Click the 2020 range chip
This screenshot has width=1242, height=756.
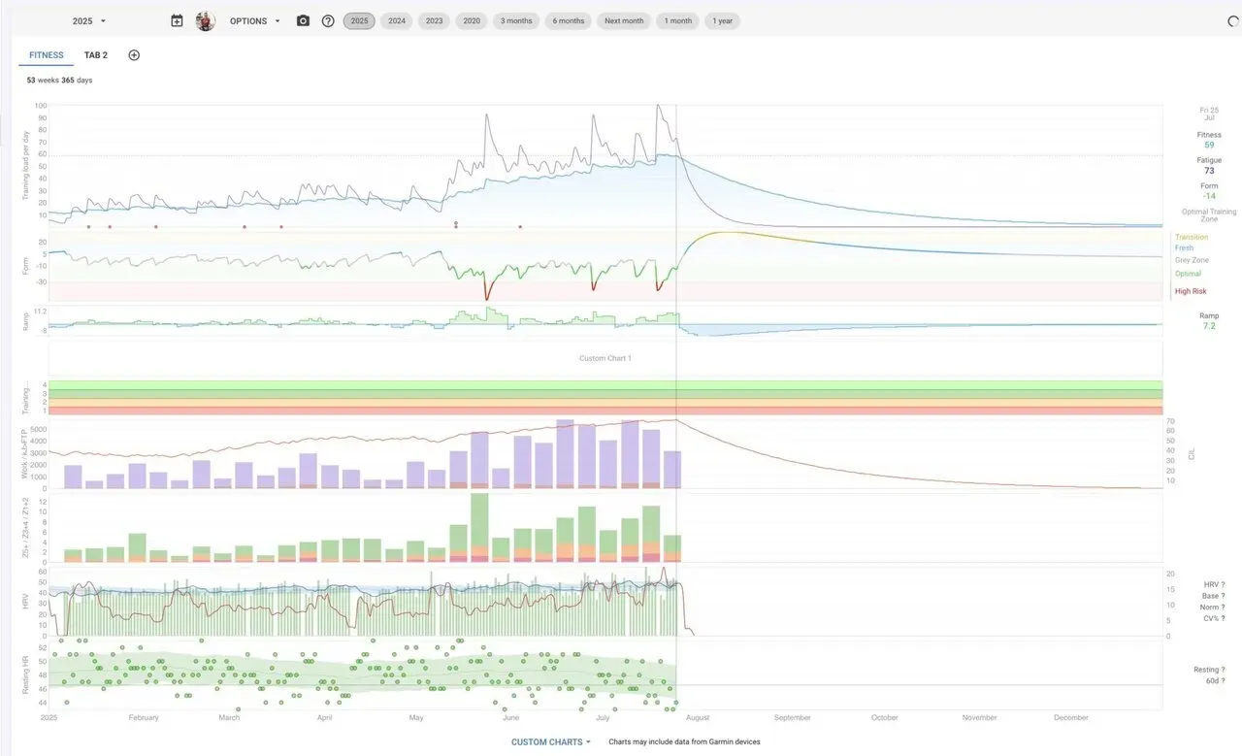click(x=471, y=20)
